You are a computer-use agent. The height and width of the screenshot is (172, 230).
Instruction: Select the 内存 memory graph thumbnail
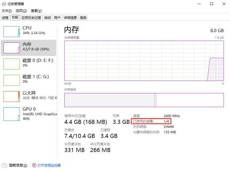(x=12, y=48)
